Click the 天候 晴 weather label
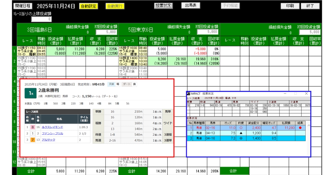Screen dimensions: 334x175 pos(114,84)
